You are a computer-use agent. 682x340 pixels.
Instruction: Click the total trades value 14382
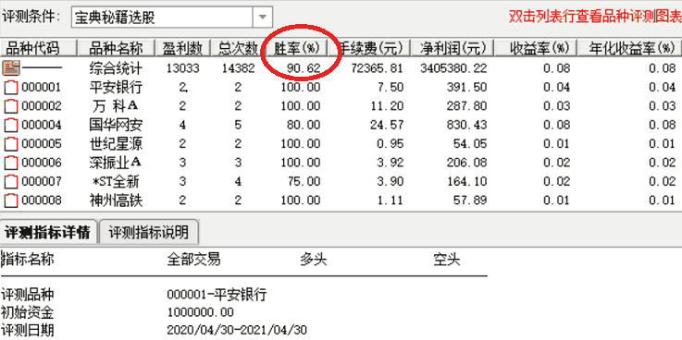tap(238, 68)
